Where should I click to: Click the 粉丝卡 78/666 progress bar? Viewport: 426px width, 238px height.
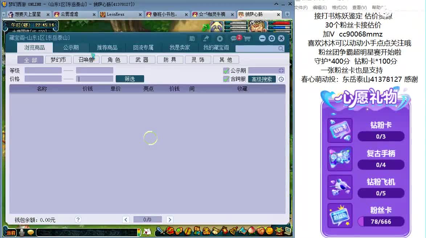tap(381, 221)
